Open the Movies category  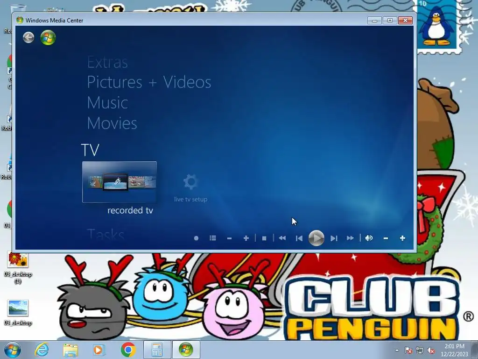pos(112,123)
